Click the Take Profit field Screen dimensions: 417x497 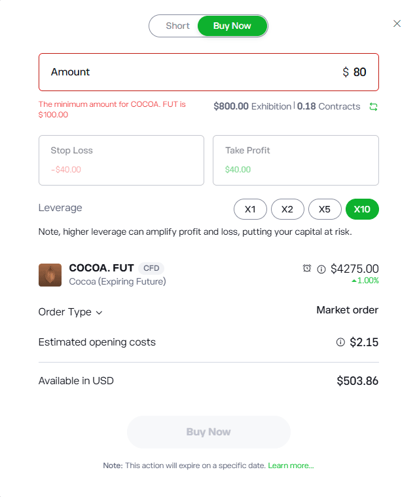coord(295,160)
